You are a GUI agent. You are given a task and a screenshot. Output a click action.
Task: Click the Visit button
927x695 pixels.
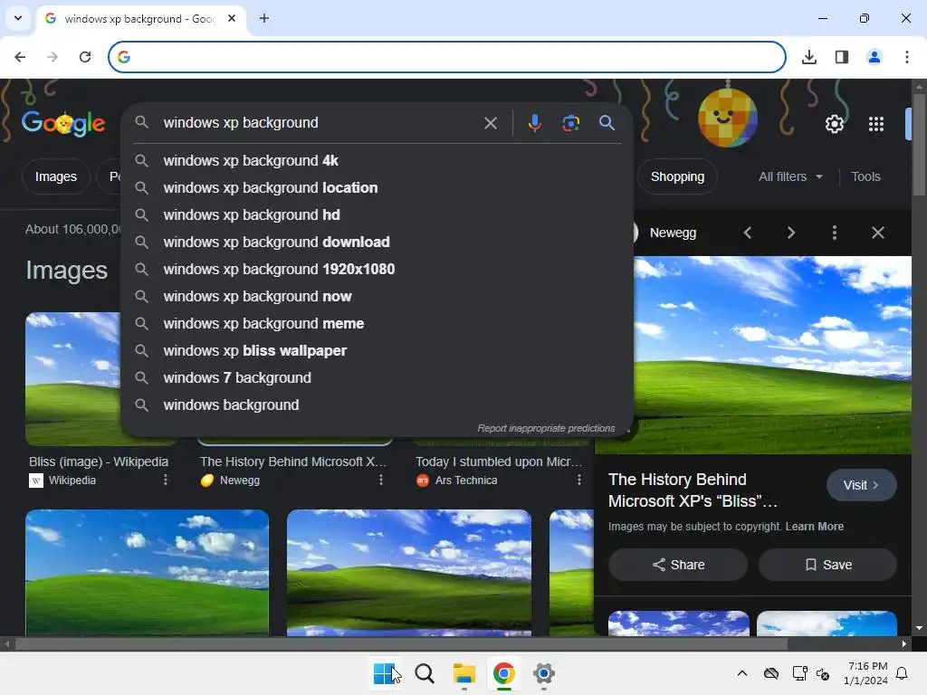coord(862,485)
